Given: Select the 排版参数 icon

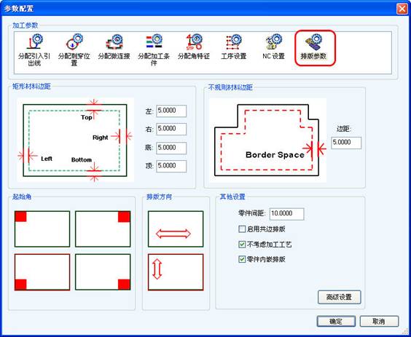Looking at the screenshot, I should (315, 48).
